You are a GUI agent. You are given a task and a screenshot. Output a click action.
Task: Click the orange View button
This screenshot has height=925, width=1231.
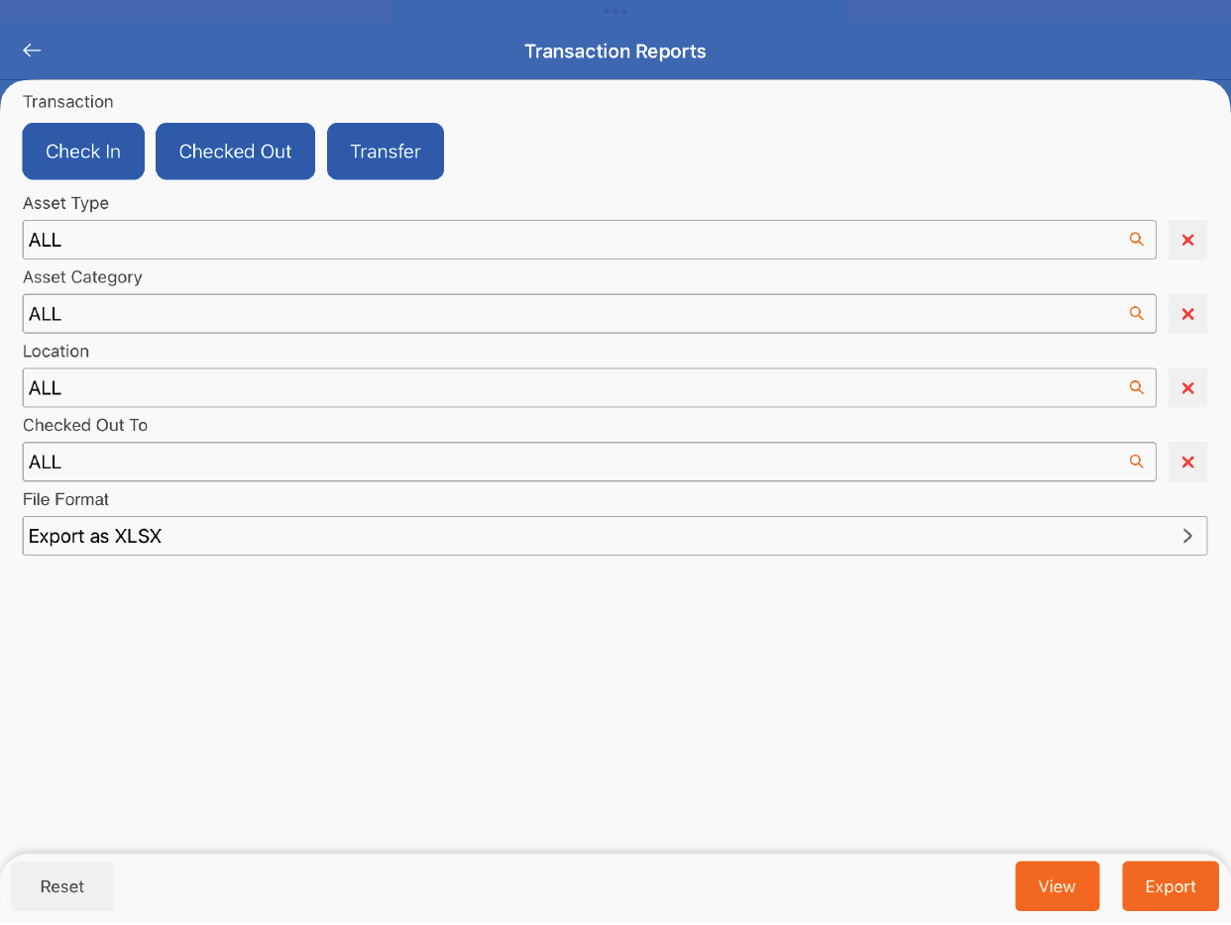[x=1057, y=886]
